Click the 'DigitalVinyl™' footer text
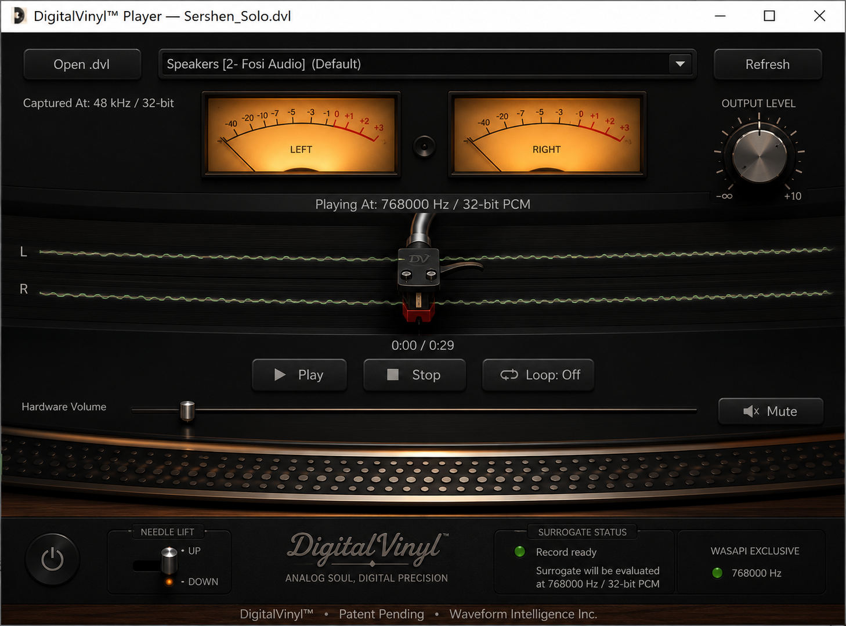Screen dimensions: 846x626 pos(277,614)
